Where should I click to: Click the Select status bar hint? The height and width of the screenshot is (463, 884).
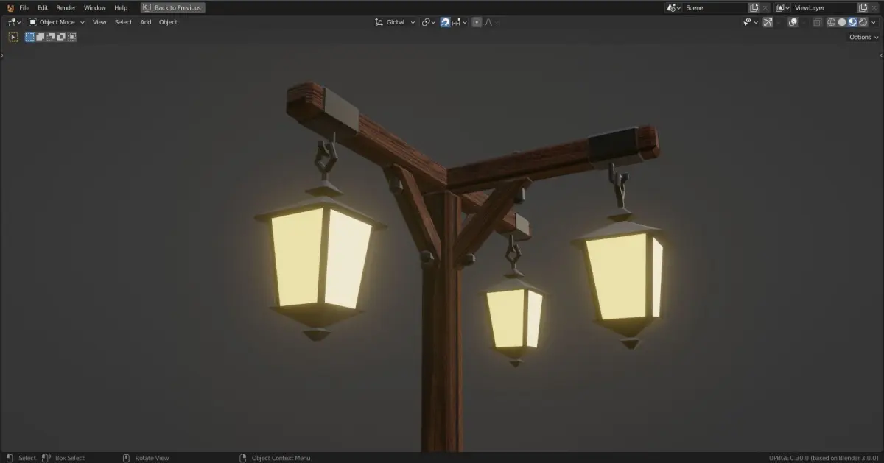click(20, 458)
